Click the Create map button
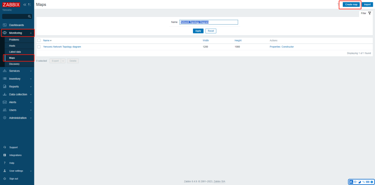375x185 pixels. tap(351, 4)
